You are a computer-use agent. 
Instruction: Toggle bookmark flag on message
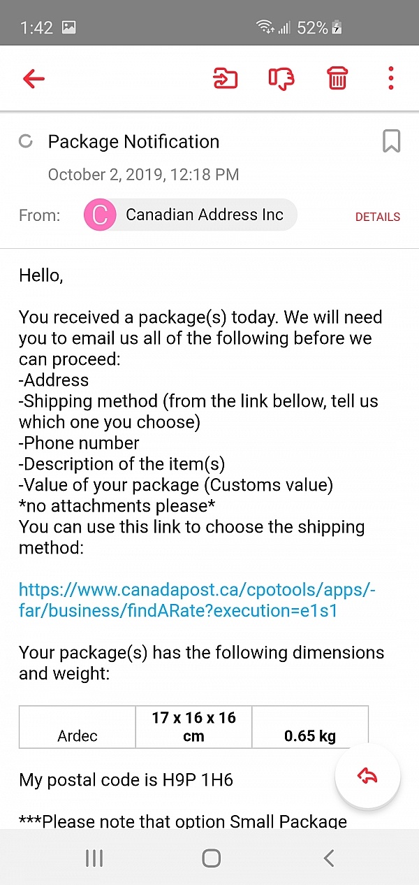(x=391, y=141)
